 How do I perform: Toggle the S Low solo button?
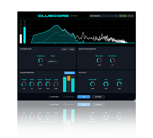65,49
